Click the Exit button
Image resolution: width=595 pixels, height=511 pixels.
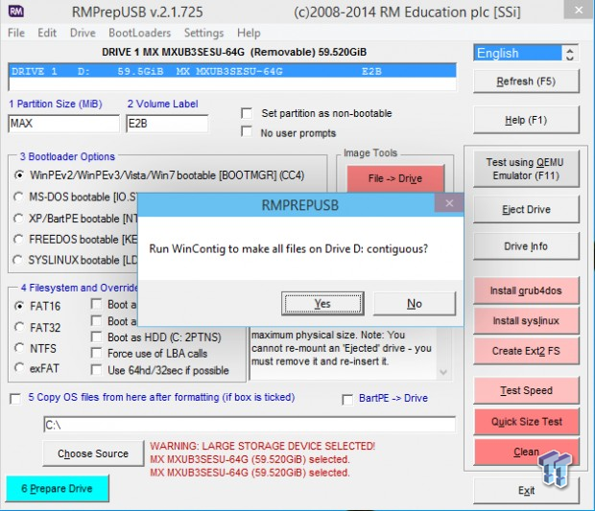click(526, 491)
